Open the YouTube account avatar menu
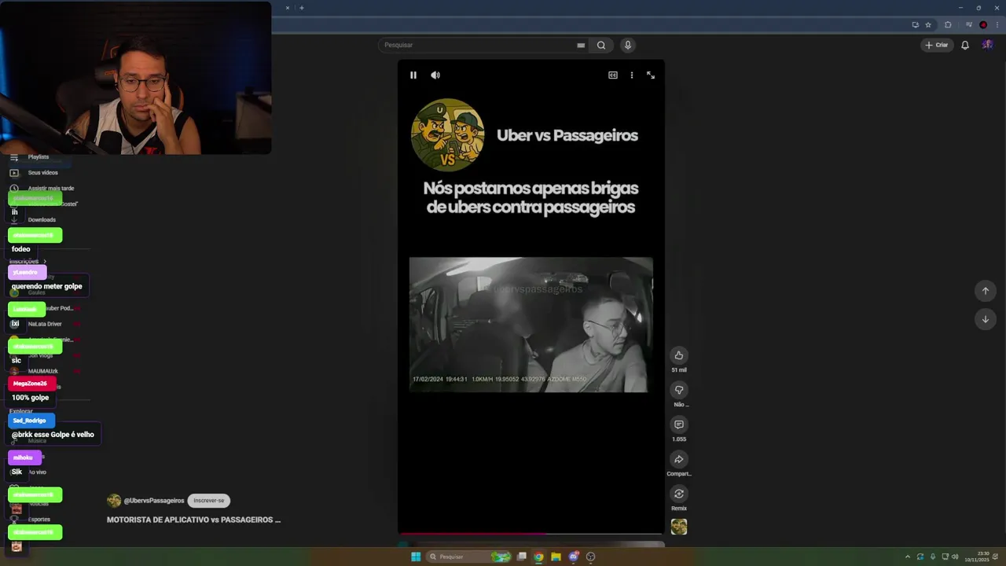This screenshot has height=566, width=1006. click(987, 45)
